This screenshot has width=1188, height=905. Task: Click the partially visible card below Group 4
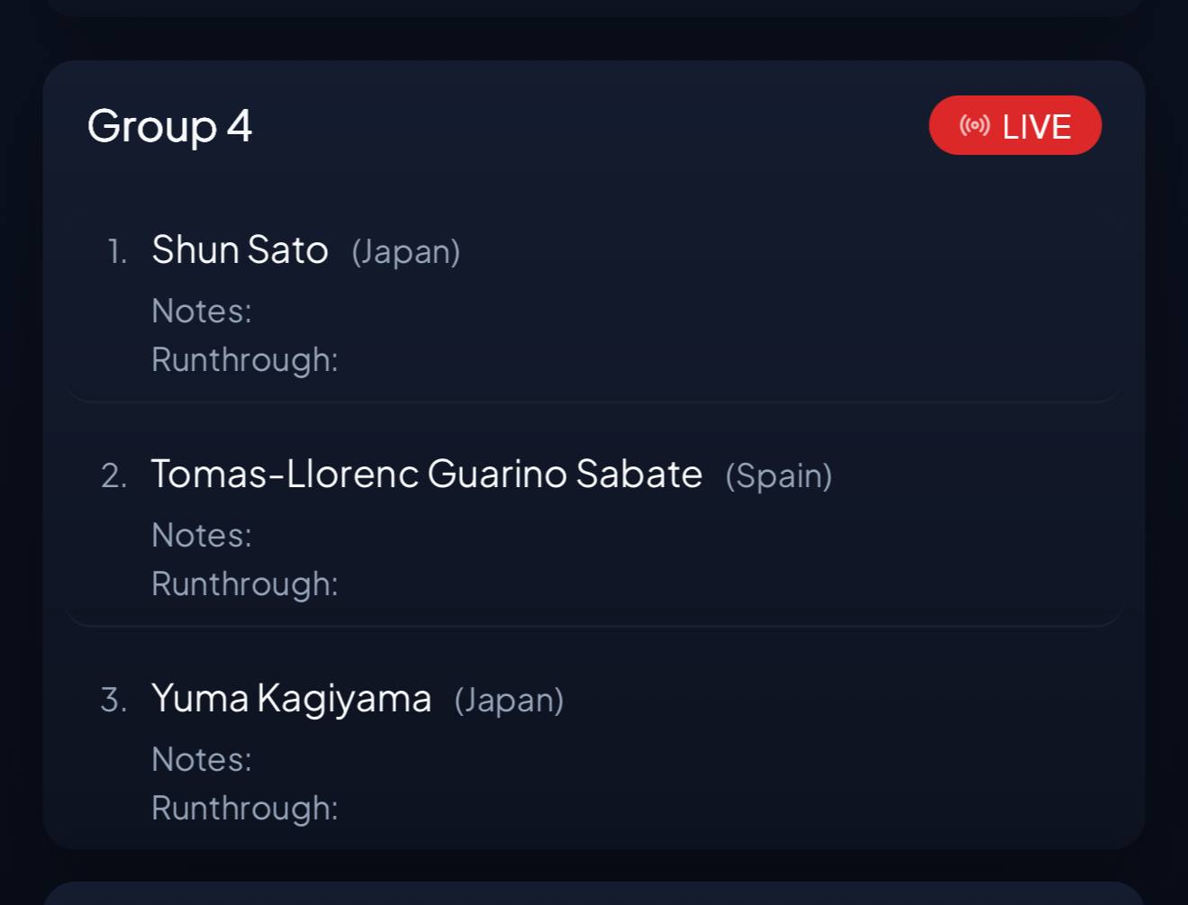coord(594,894)
